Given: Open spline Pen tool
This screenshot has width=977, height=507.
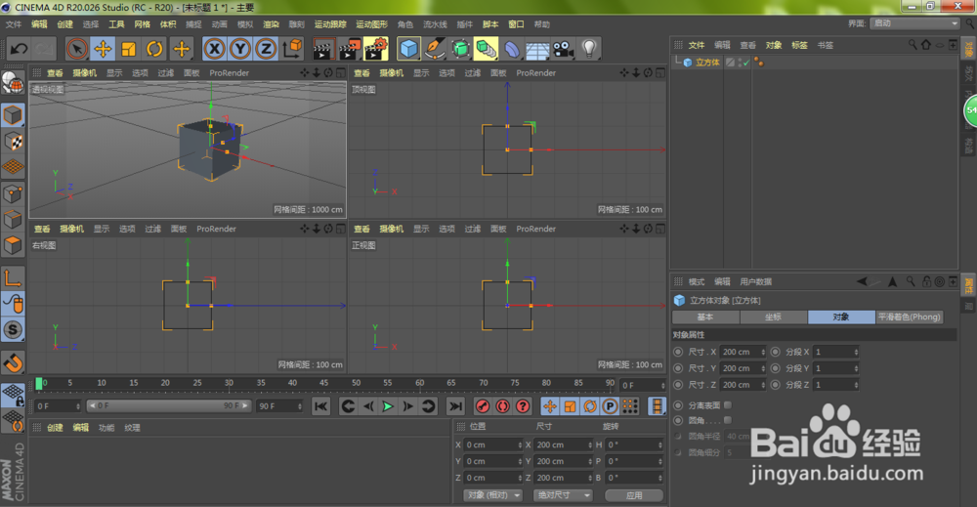Looking at the screenshot, I should coord(435,49).
